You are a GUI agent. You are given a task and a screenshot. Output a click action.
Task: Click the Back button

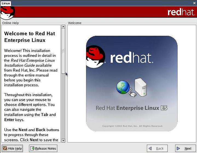point(157,148)
